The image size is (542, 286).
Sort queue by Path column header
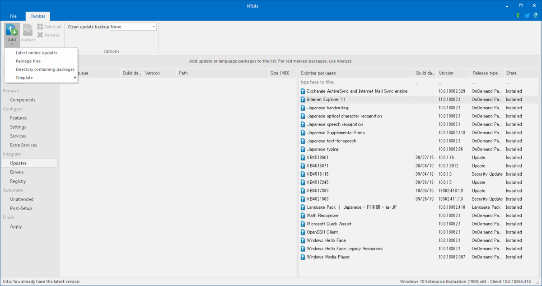(x=222, y=73)
